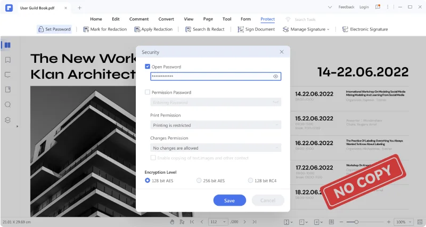Close the User Guild Book.pdf tab
The image size is (426, 227).
(65, 8)
